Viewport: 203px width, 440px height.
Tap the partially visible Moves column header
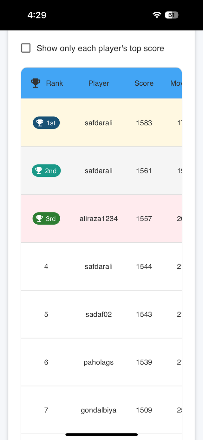coord(176,83)
